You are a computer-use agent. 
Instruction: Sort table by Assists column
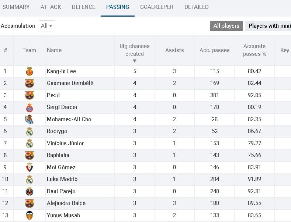(x=174, y=50)
